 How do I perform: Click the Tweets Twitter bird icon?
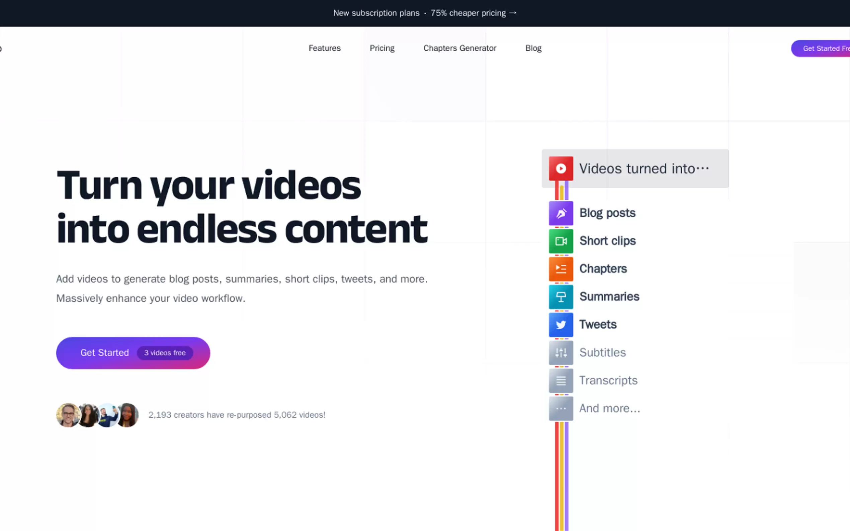pyautogui.click(x=561, y=324)
